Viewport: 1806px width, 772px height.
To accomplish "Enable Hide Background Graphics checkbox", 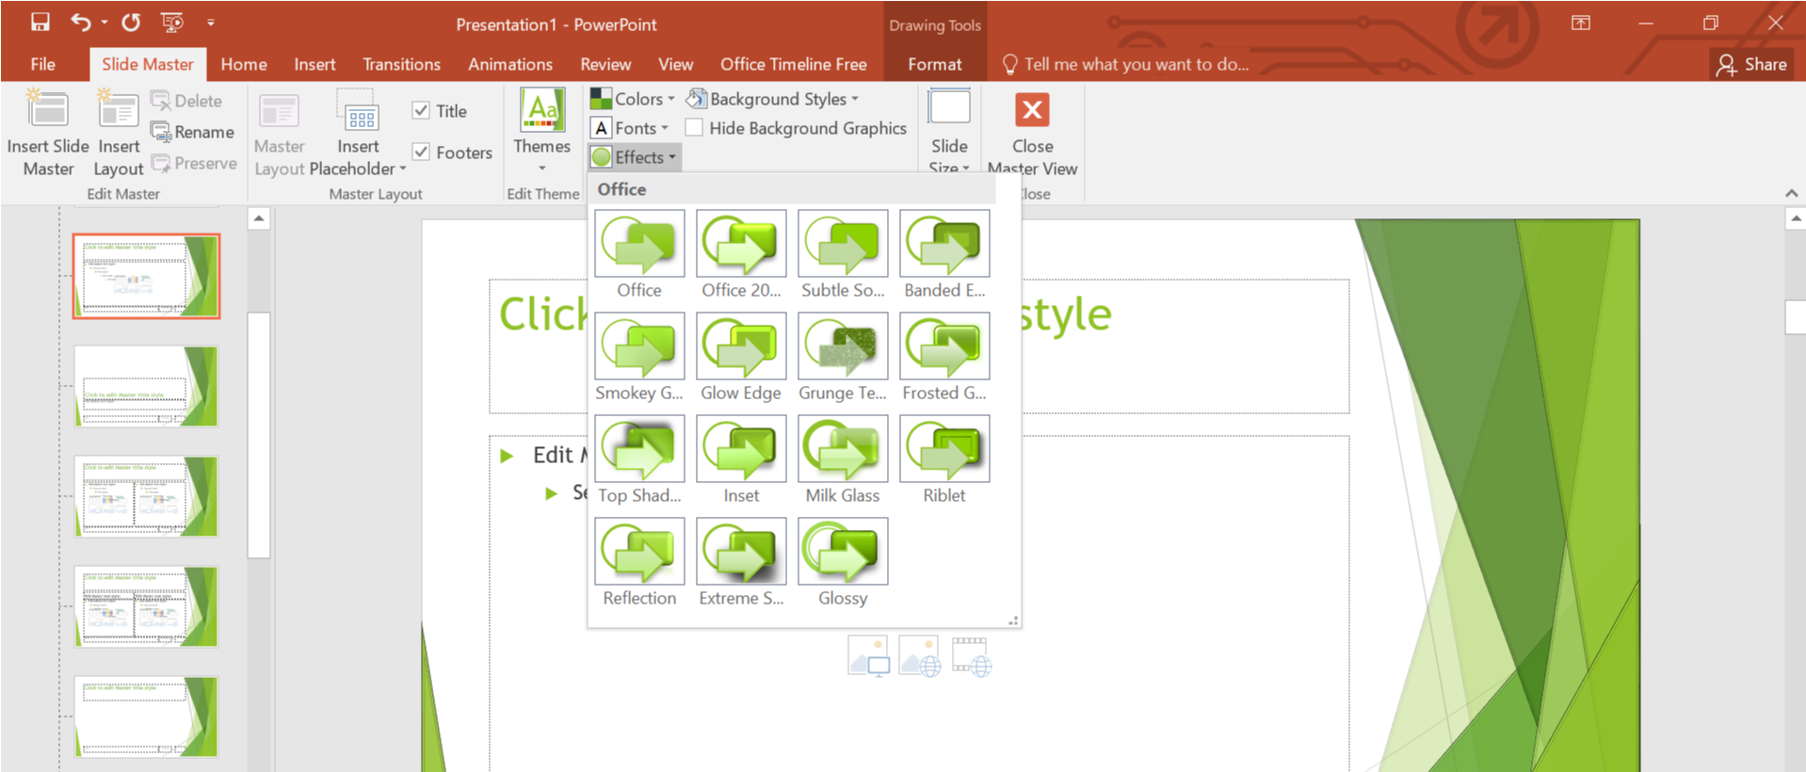I will [x=694, y=127].
